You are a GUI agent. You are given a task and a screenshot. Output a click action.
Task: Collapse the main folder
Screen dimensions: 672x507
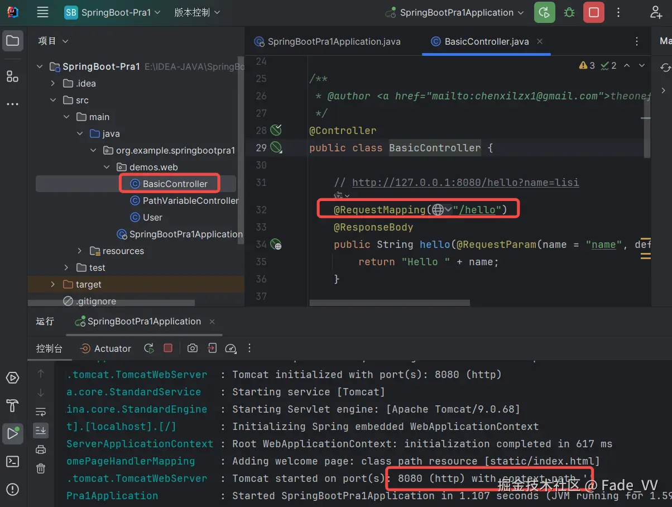[66, 117]
